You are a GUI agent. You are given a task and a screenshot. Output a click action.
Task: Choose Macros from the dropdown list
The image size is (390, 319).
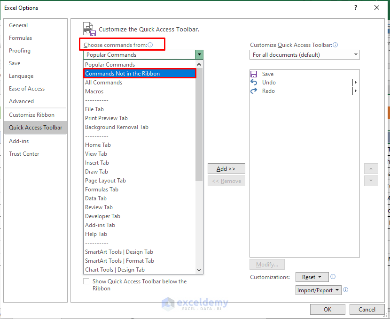tap(140, 91)
